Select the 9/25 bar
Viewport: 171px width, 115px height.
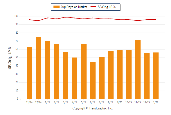coord(120,74)
